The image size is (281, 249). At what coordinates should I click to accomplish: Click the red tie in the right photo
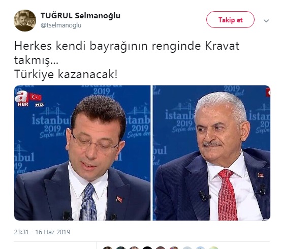[x=227, y=195]
